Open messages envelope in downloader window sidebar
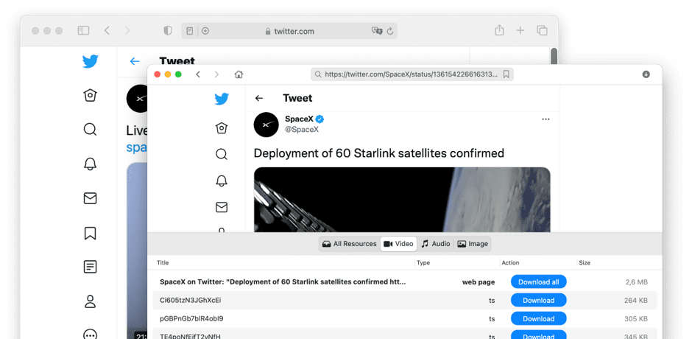The width and height of the screenshot is (692, 339). tap(222, 207)
